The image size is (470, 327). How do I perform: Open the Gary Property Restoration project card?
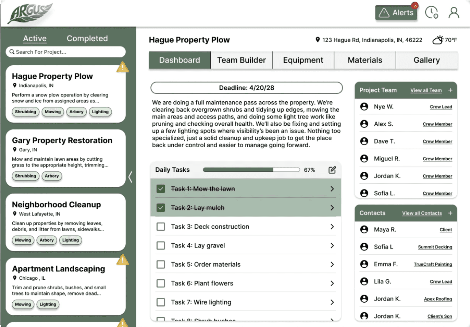coord(66,158)
